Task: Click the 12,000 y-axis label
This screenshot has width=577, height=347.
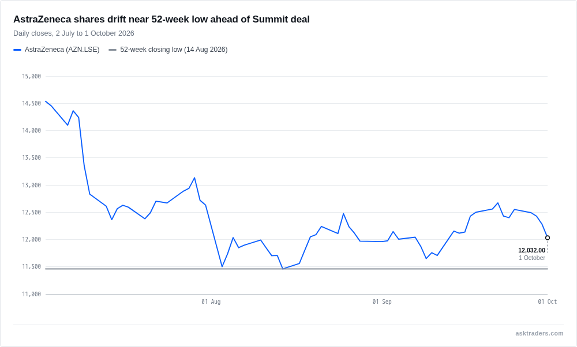Action: click(x=32, y=240)
